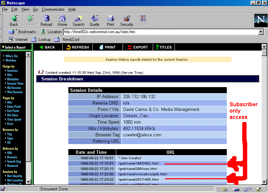
Task: Open the Net Identity report
Action: click(x=14, y=176)
